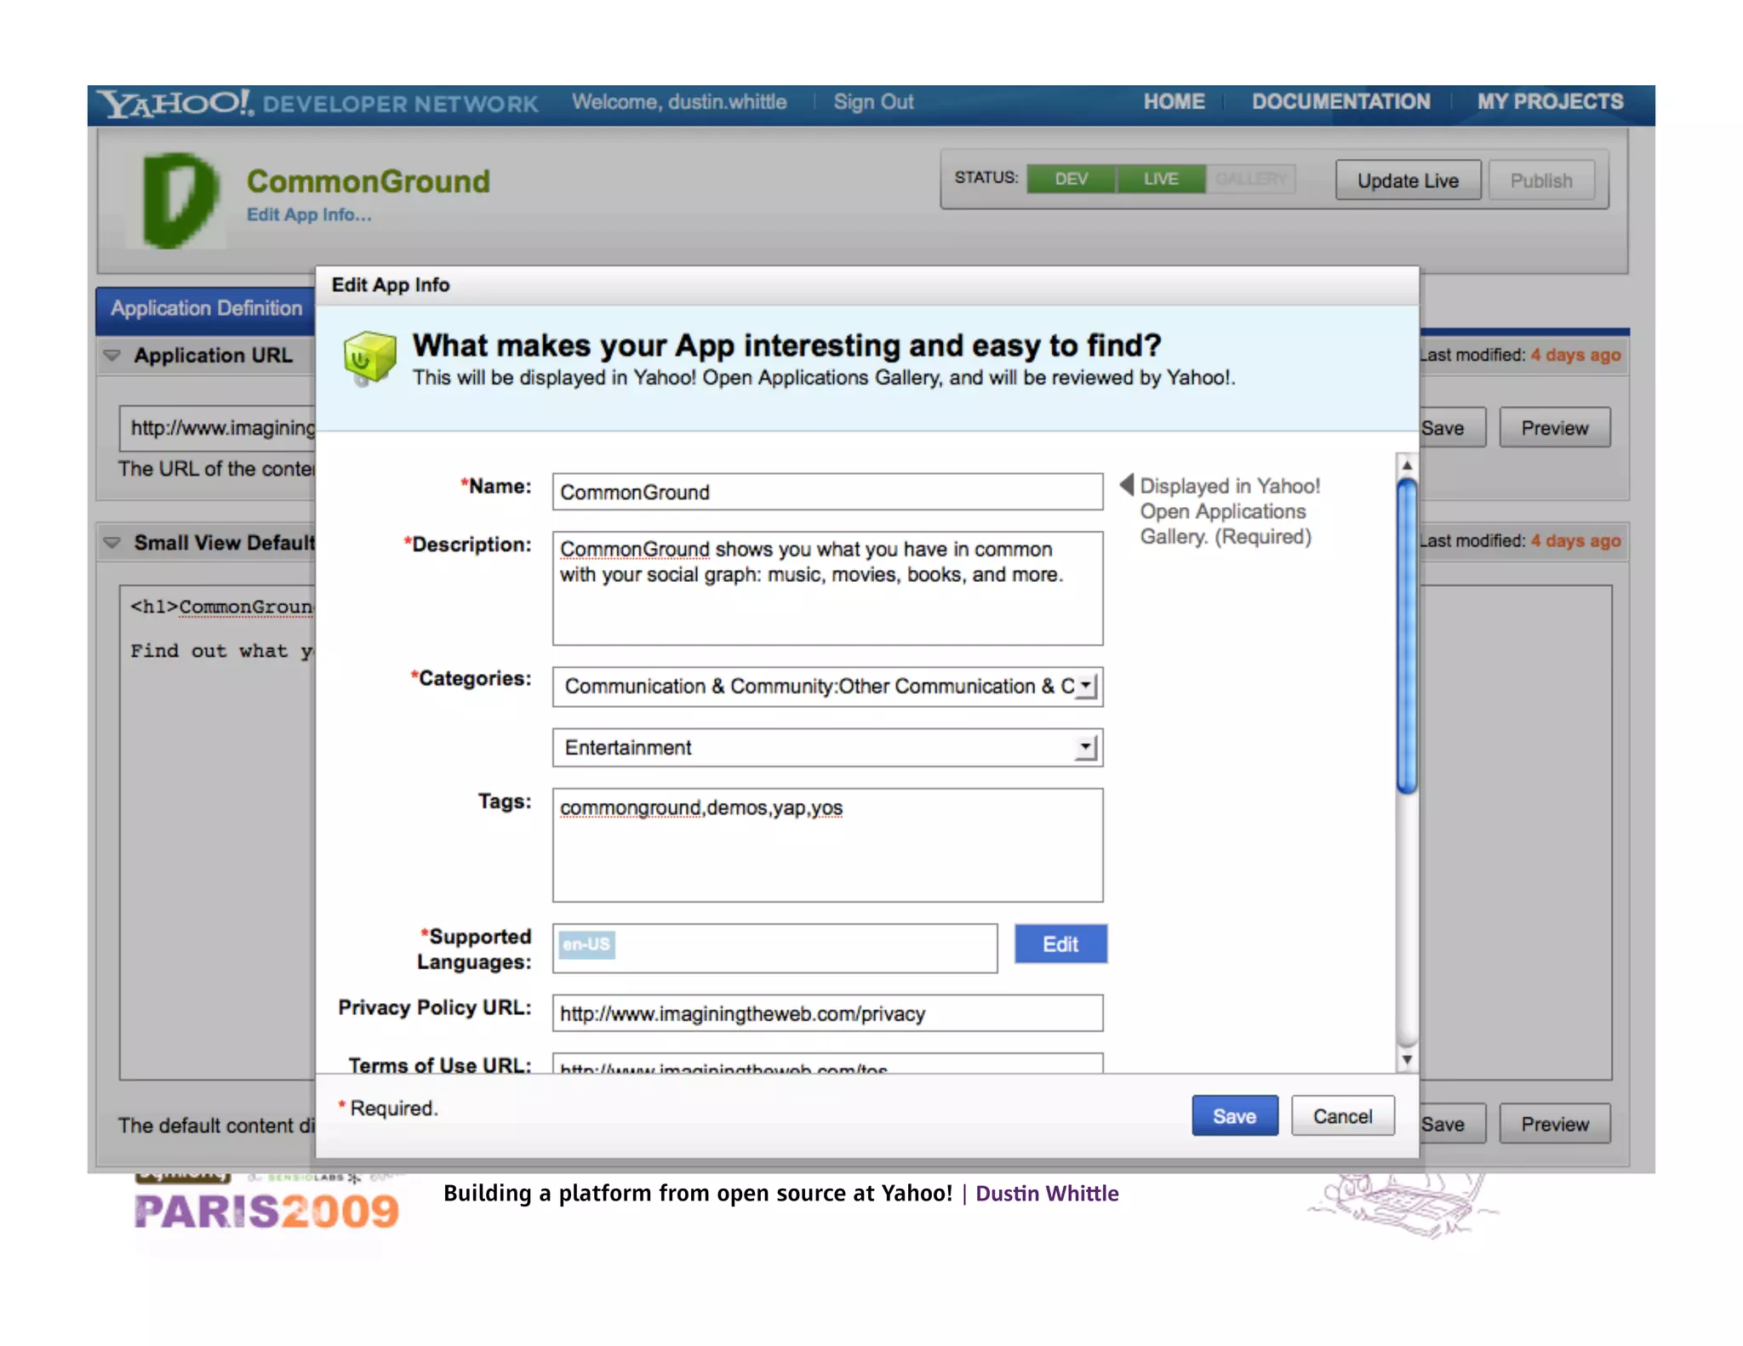Click the scrollbar up arrow in the dialog
The image size is (1743, 1346).
click(1407, 465)
